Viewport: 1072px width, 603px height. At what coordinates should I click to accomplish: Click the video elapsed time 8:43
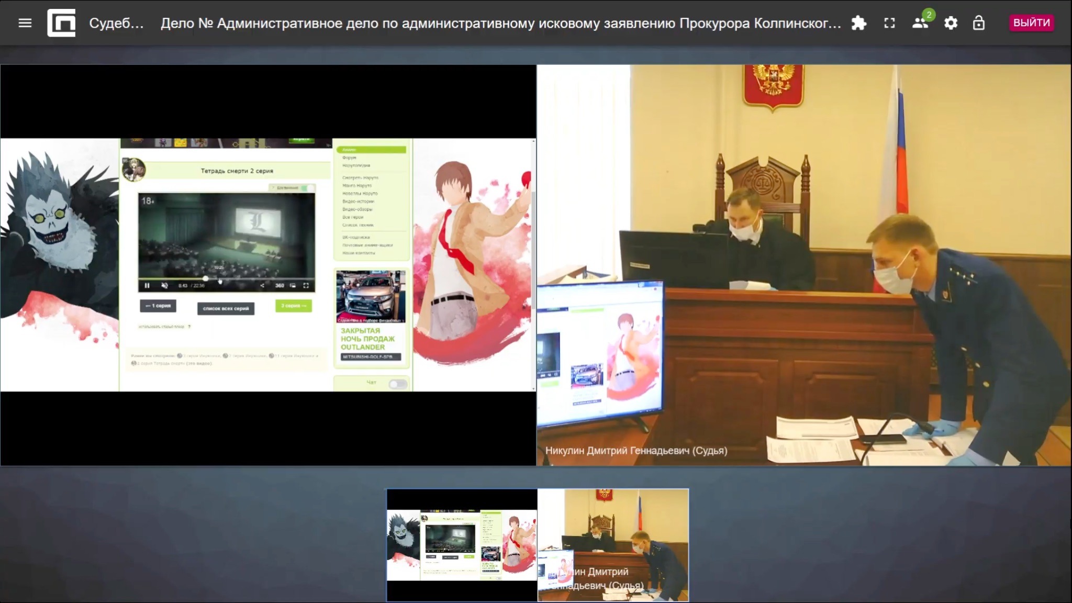click(183, 286)
